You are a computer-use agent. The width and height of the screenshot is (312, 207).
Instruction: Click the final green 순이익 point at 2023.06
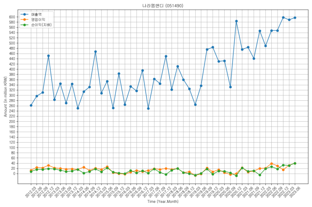point(295,164)
